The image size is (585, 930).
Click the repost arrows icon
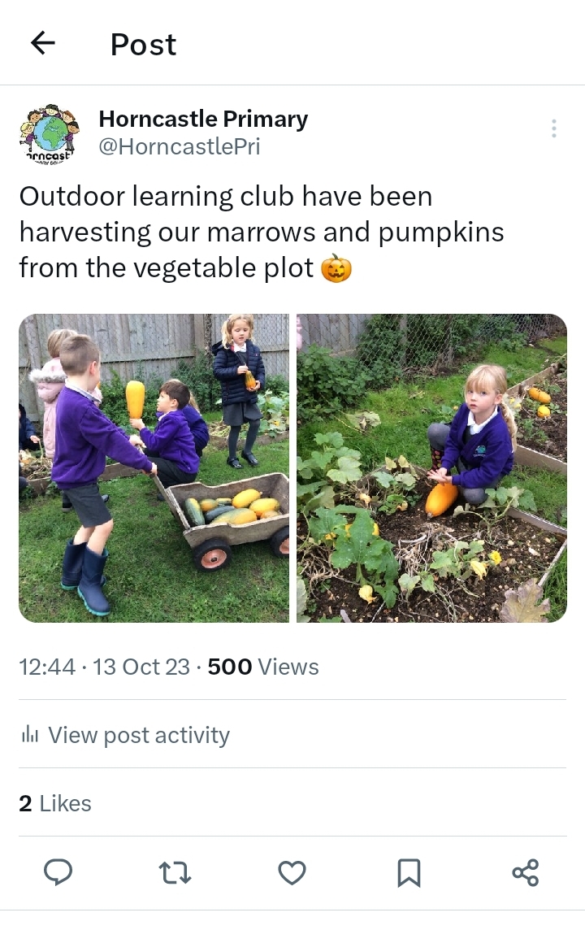coord(175,873)
